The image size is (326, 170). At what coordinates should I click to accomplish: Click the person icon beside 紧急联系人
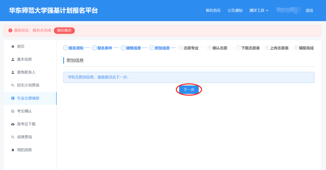tap(13, 72)
